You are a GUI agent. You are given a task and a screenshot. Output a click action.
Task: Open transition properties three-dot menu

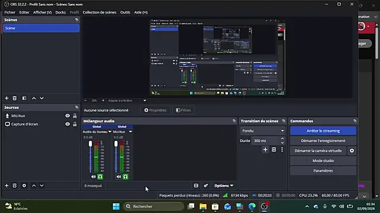click(282, 150)
